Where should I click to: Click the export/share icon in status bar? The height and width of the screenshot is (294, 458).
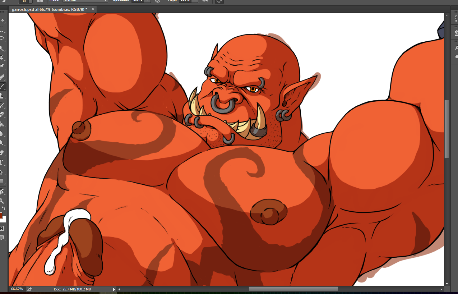pyautogui.click(x=29, y=289)
